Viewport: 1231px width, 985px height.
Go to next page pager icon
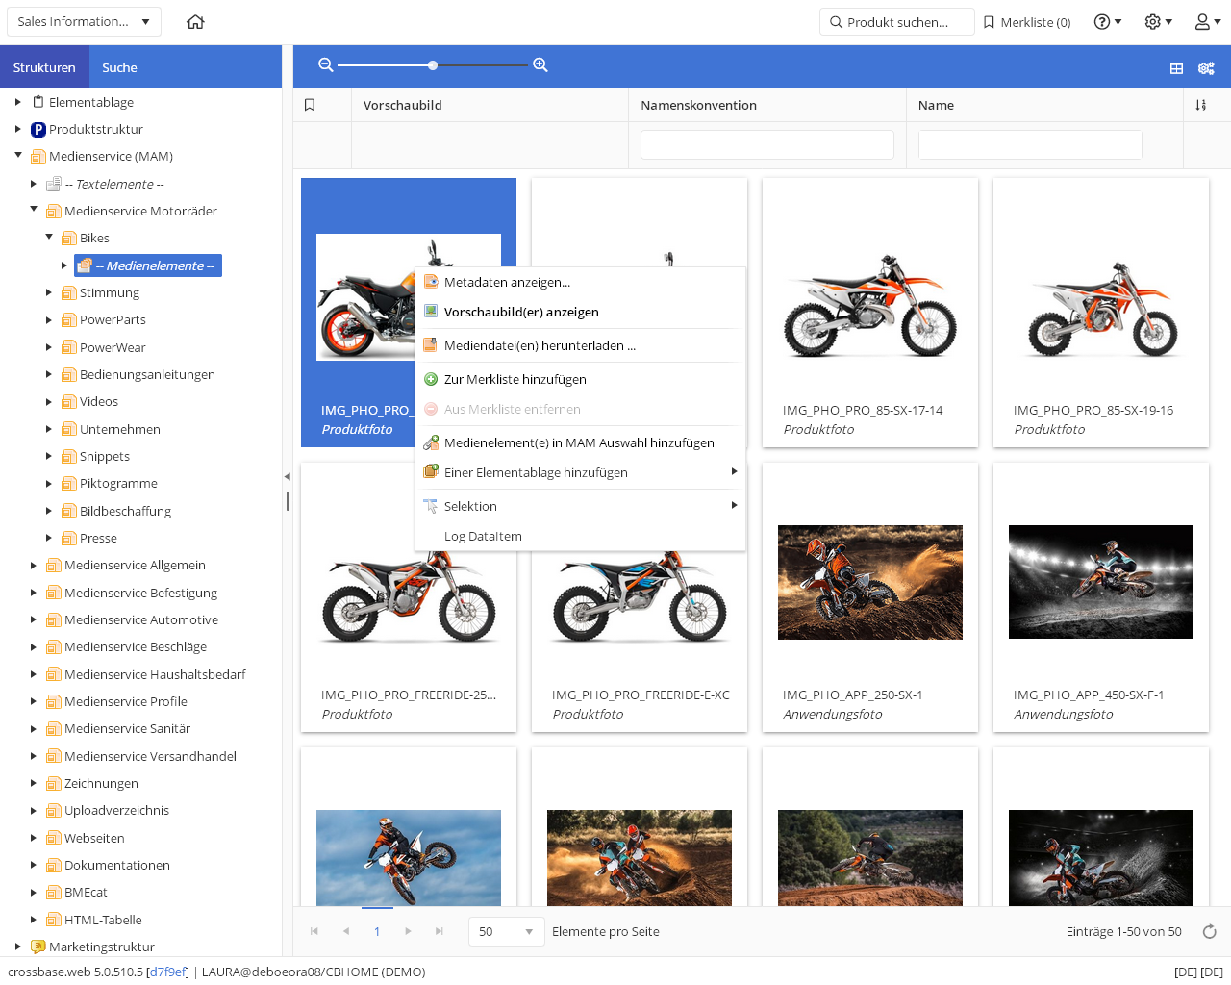(x=409, y=931)
